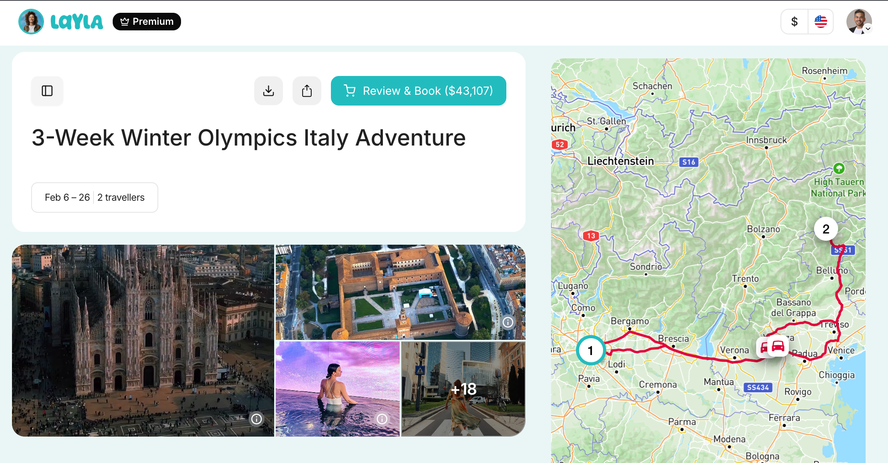
Task: Open info icon on Duomo cathedral photo
Action: coord(257,419)
